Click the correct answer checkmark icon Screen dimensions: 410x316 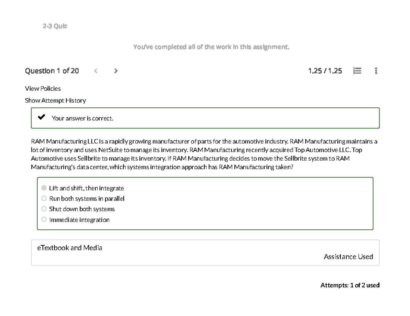click(x=41, y=118)
